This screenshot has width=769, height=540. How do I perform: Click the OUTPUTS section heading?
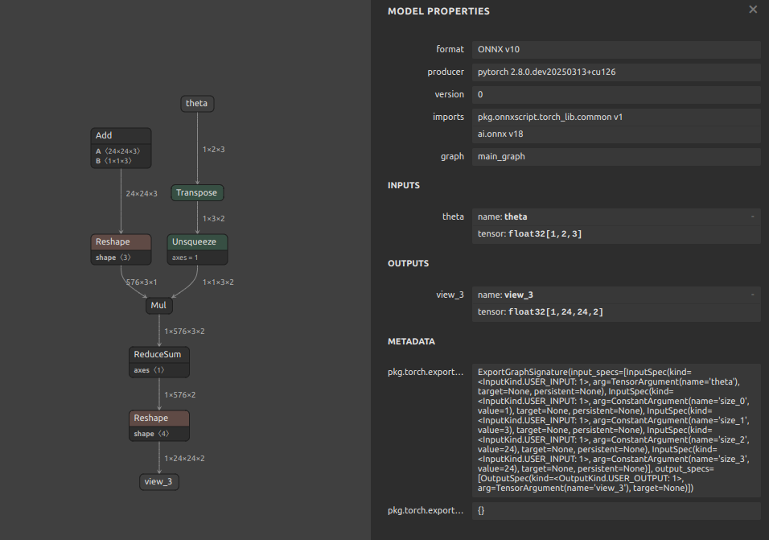pyautogui.click(x=408, y=263)
